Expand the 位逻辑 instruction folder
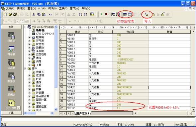Image resolution: width=196 pixels, height=127 pixels. pyautogui.click(x=29, y=75)
